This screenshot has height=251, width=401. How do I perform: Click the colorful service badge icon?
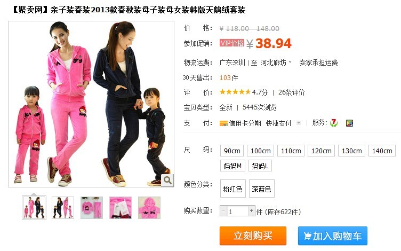click(x=349, y=123)
